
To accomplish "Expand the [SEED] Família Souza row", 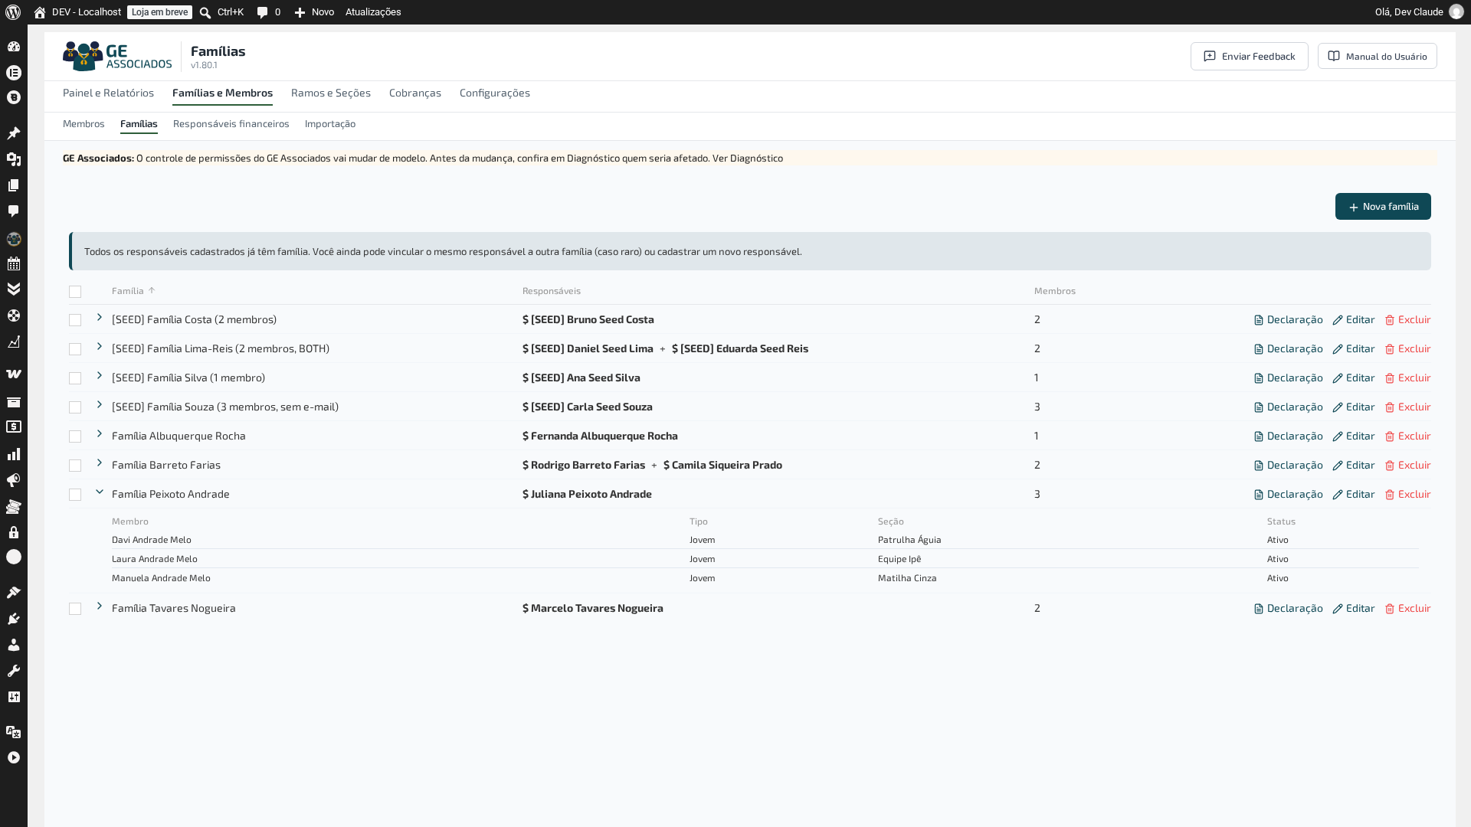I will [100, 405].
